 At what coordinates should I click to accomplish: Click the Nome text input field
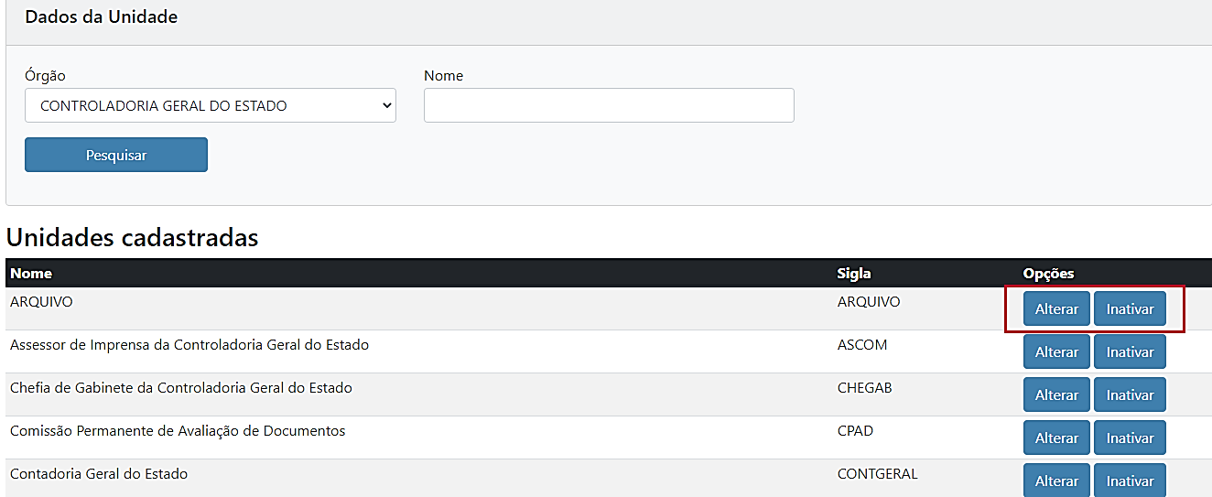(608, 105)
